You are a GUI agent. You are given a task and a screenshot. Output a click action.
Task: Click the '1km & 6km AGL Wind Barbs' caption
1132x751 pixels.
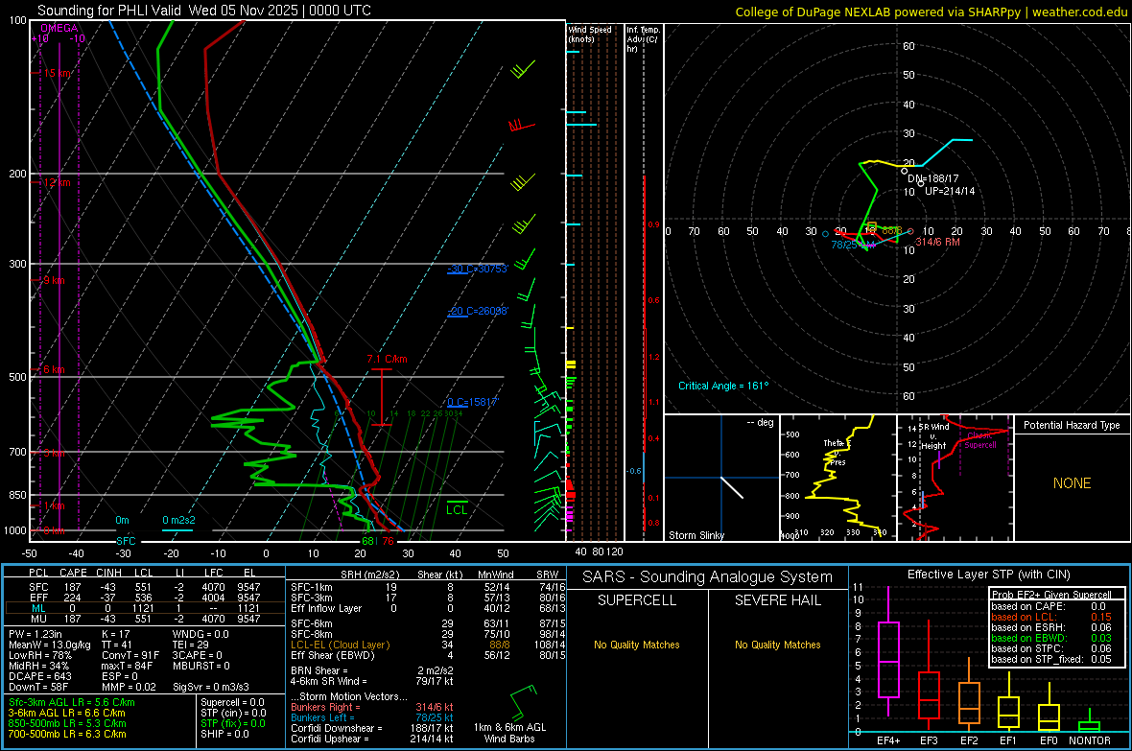(509, 733)
